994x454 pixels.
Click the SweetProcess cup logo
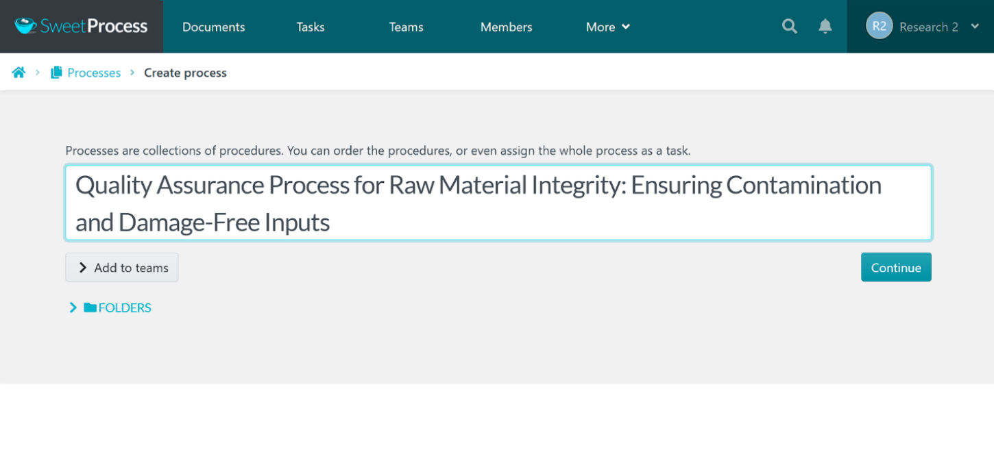click(26, 27)
